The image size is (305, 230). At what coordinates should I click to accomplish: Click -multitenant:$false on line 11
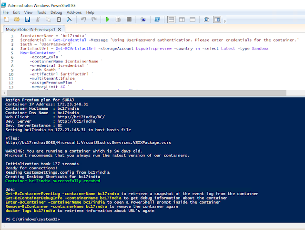coord(52,78)
